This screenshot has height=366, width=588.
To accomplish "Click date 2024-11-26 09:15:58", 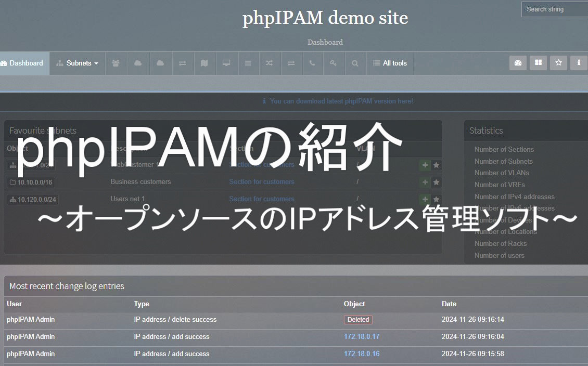I will point(473,354).
